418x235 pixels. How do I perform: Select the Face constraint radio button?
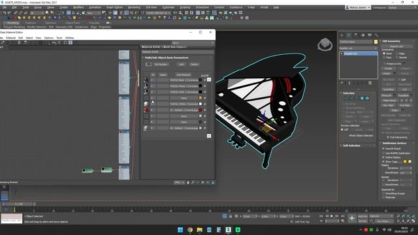[384, 57]
